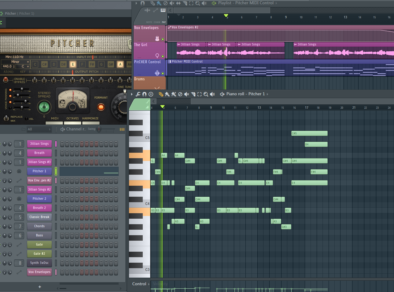Select the Paint brush tool in Piano roll
The height and width of the screenshot is (292, 394).
[167, 94]
